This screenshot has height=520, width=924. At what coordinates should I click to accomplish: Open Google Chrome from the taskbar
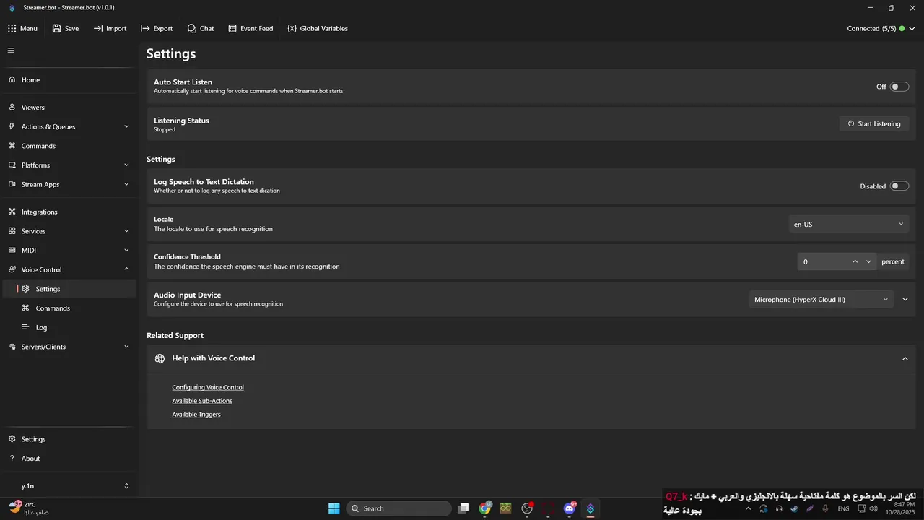tap(485, 508)
